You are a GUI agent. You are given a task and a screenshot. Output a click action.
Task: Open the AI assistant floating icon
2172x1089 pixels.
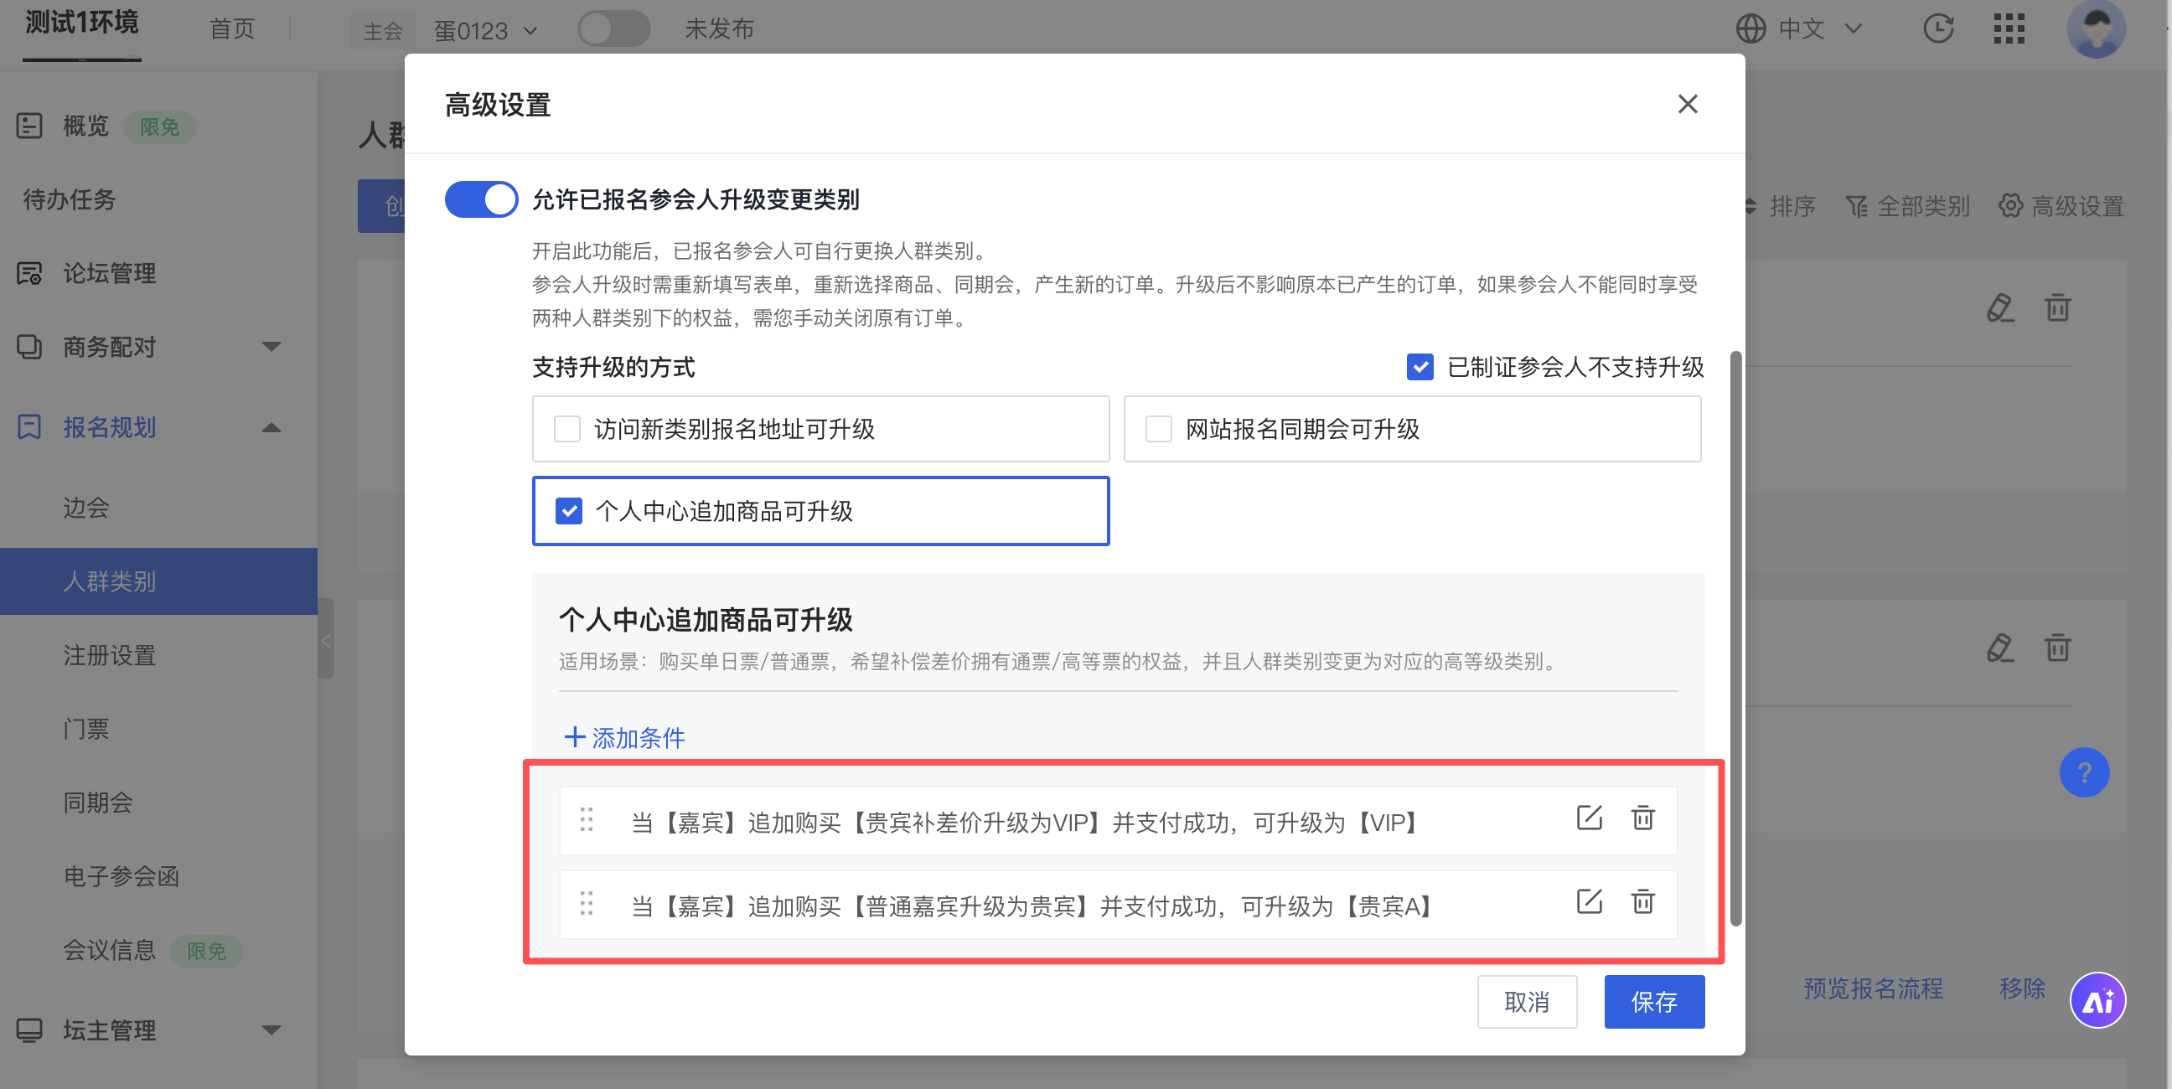(2097, 999)
